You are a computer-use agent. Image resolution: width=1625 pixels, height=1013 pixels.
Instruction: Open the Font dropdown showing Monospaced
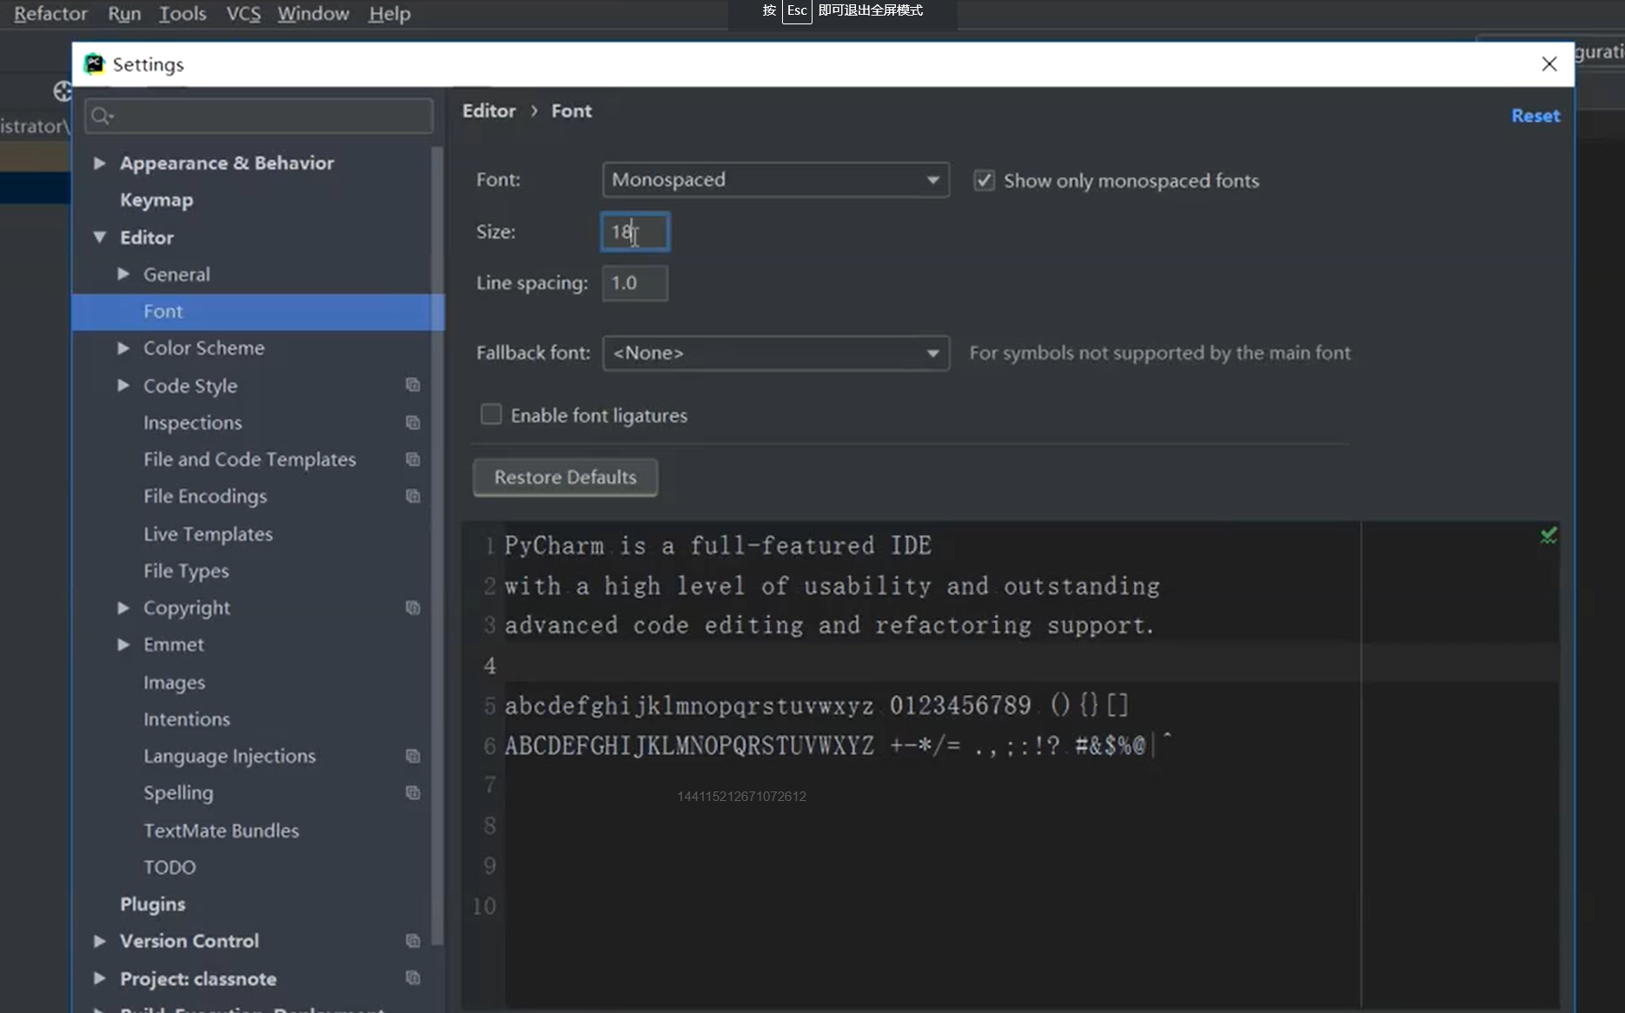tap(775, 180)
